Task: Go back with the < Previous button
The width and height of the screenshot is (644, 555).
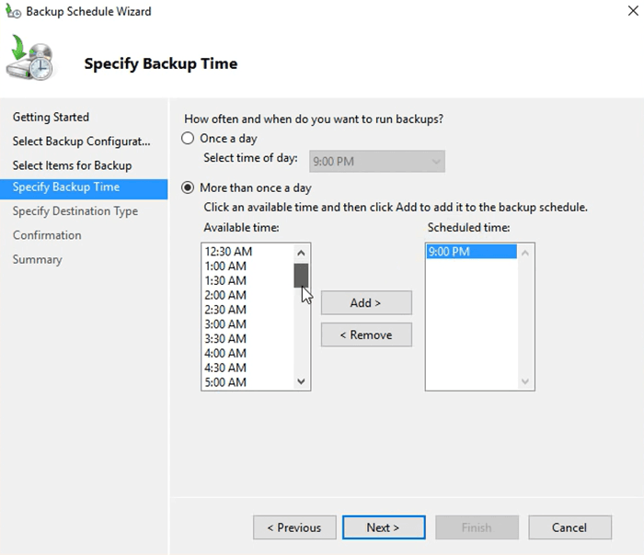Action: click(293, 527)
